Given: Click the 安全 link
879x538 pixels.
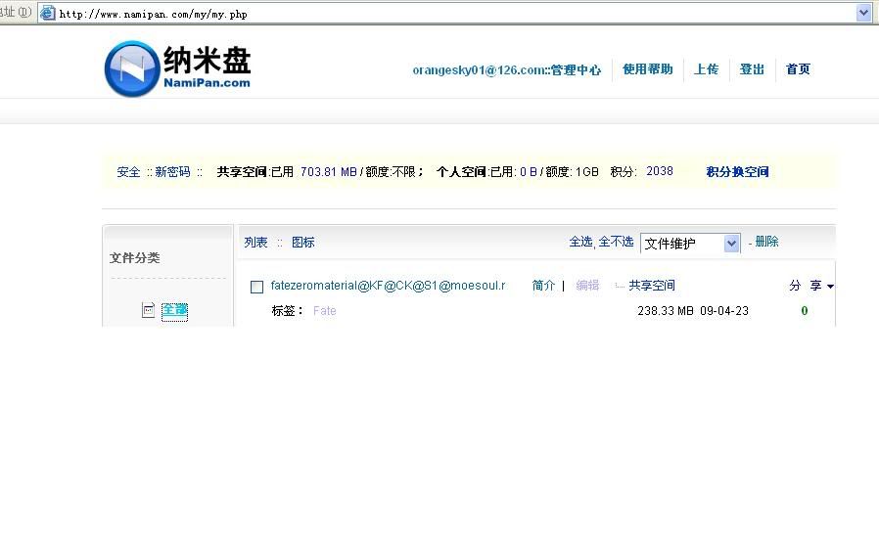Looking at the screenshot, I should 128,172.
